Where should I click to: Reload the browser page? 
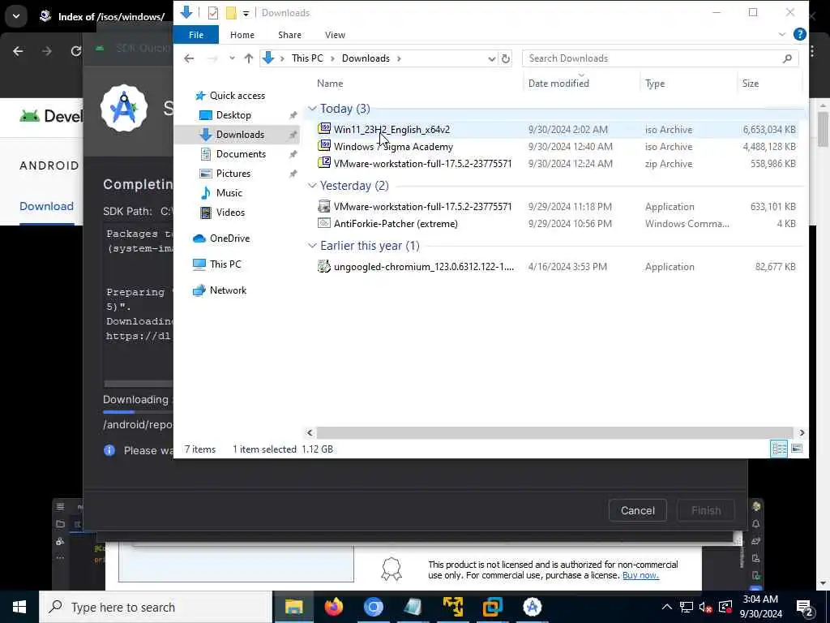pyautogui.click(x=76, y=51)
